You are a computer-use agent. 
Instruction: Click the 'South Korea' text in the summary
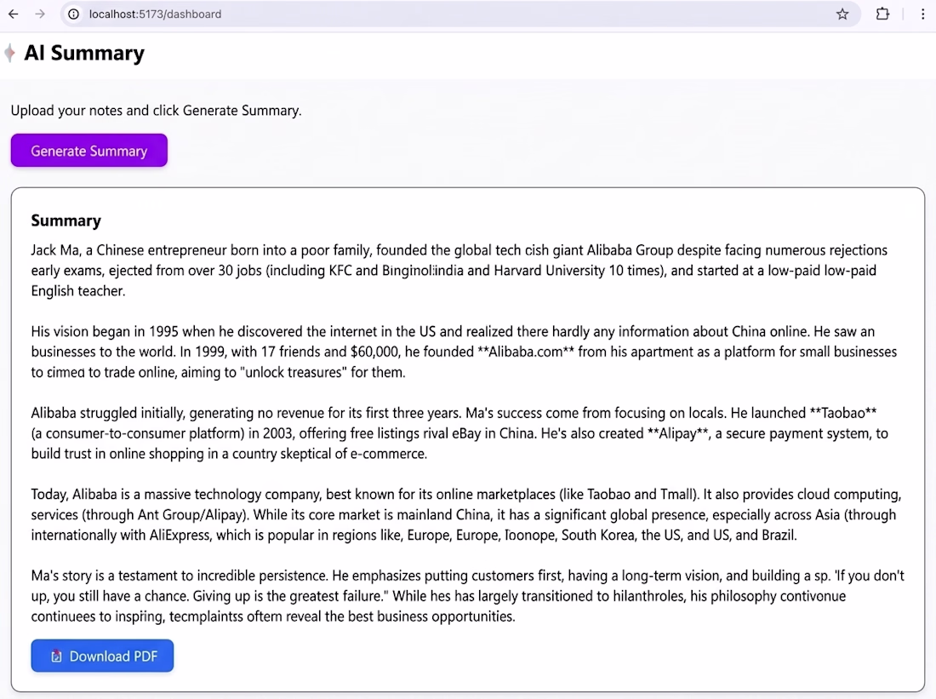pos(597,535)
